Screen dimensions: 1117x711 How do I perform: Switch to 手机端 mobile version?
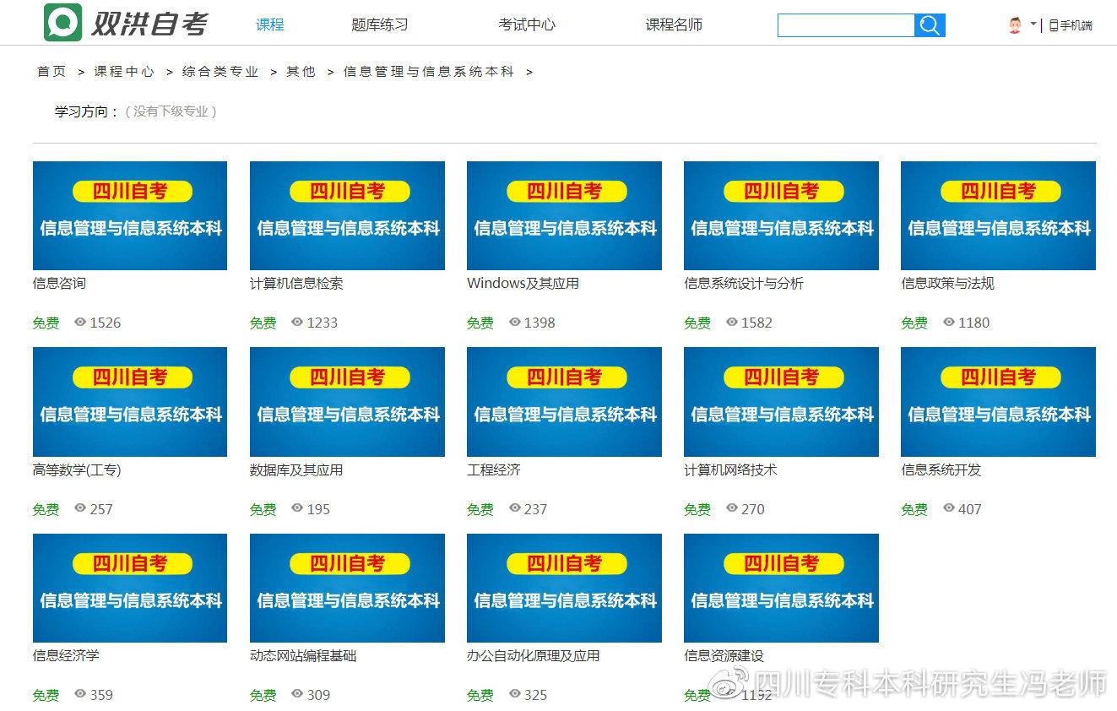[1071, 25]
